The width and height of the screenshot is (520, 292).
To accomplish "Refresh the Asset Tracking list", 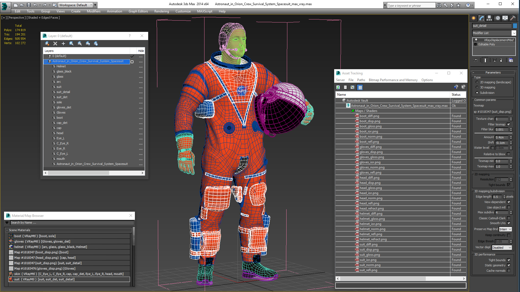I will [x=338, y=87].
